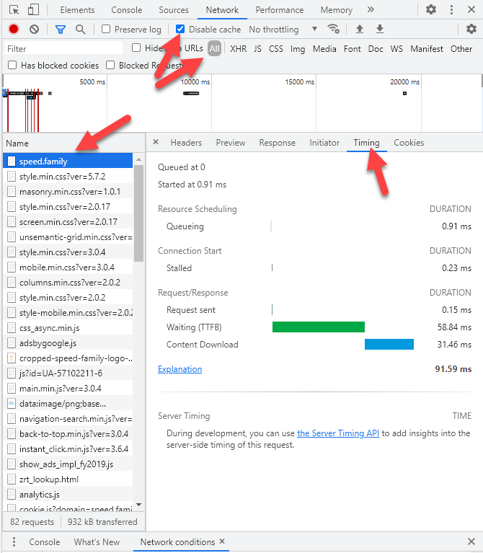The width and height of the screenshot is (483, 553).
Task: Switch to the Headers tab
Action: (186, 143)
